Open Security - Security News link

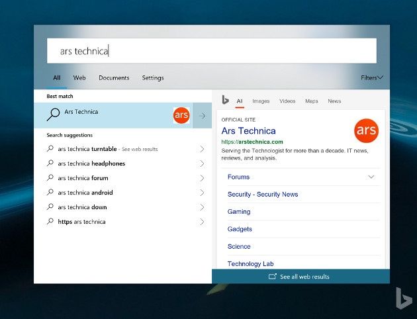pos(263,195)
